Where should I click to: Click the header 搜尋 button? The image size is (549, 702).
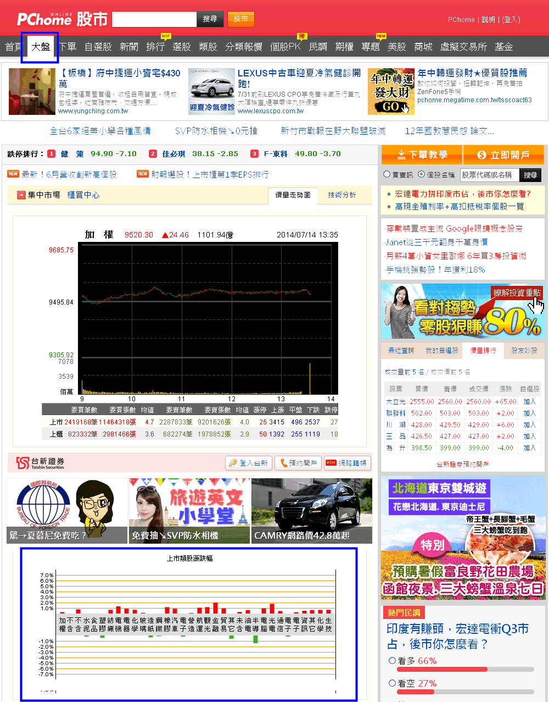pyautogui.click(x=210, y=19)
